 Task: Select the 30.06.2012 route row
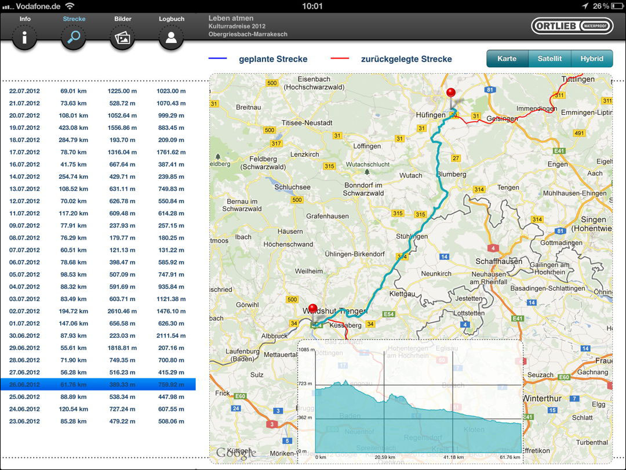98,335
